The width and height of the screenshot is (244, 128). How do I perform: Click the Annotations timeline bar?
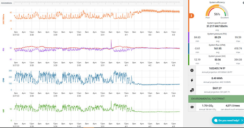click(97, 3)
